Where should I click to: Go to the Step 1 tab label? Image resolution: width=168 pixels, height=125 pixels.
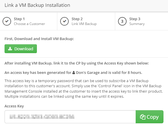(x=19, y=19)
